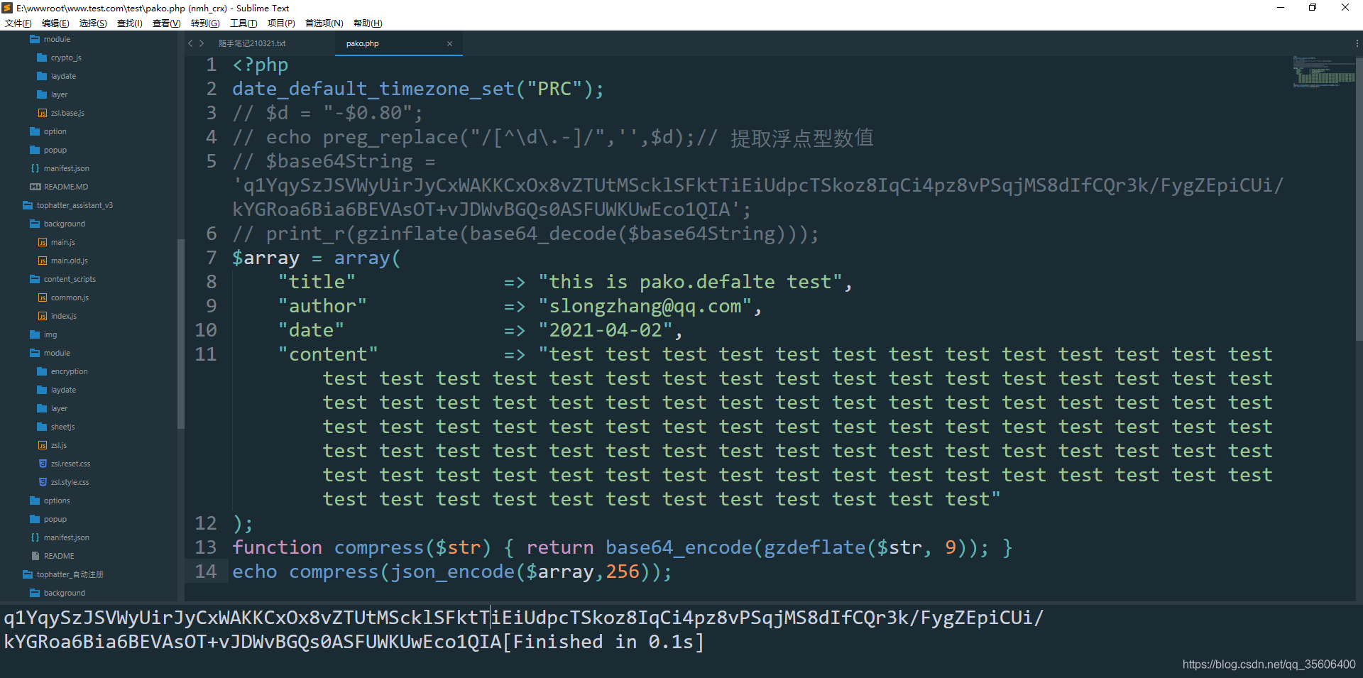Click the Sublime Text app icon in title bar
This screenshot has height=678, width=1363.
(x=8, y=8)
